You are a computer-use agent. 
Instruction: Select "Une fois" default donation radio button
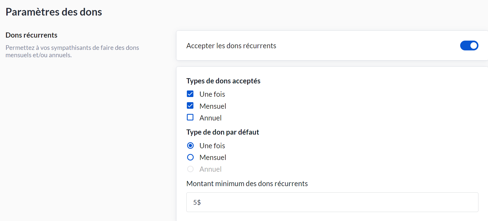point(190,146)
